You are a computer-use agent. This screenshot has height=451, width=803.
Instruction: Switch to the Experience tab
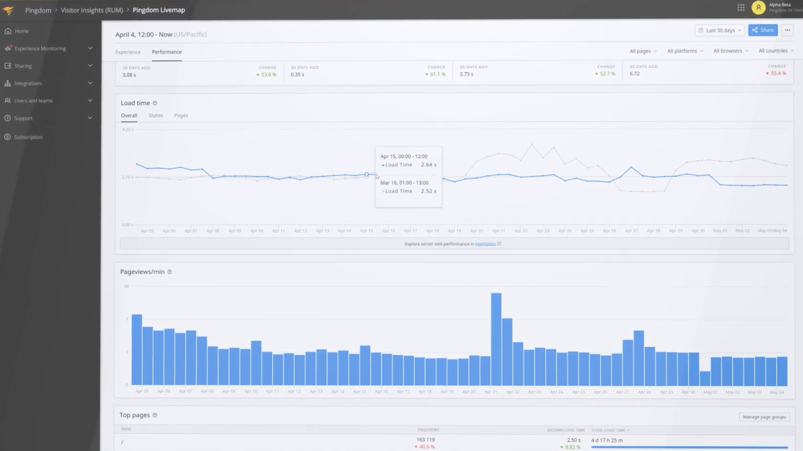click(x=127, y=52)
